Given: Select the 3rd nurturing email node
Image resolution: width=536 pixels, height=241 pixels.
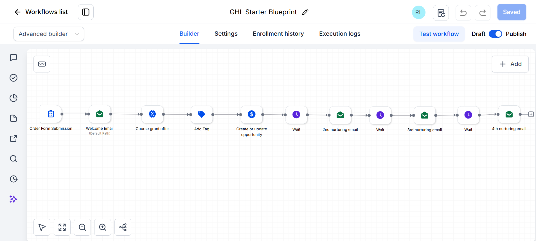Looking at the screenshot, I should [x=425, y=115].
